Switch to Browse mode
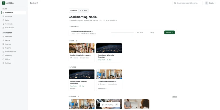Viewport: 220px width, 110px height. tap(74, 11)
